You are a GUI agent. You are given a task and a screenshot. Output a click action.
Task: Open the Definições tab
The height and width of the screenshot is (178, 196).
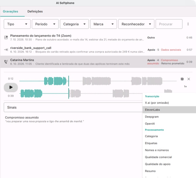click(x=35, y=11)
